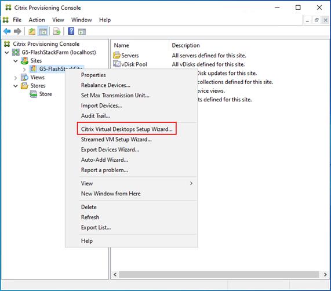Choose Properties from context menu

(x=132, y=75)
